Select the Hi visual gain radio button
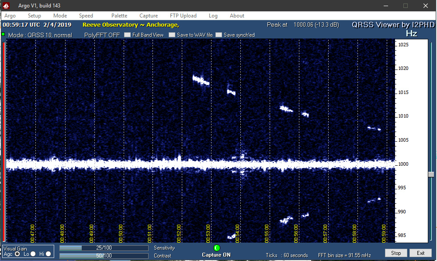437x261 pixels. [48, 254]
